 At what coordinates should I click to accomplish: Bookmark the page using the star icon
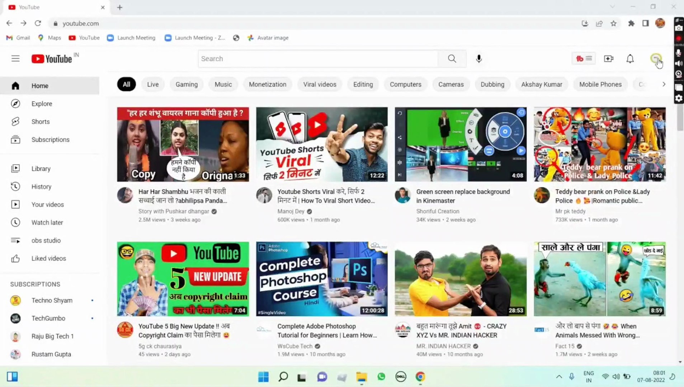[613, 23]
